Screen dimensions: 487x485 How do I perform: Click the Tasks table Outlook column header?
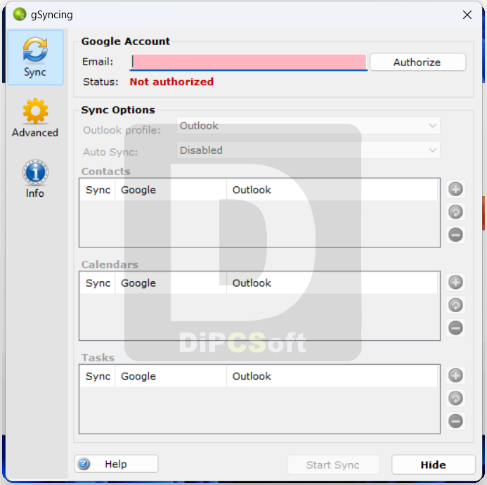[332, 376]
